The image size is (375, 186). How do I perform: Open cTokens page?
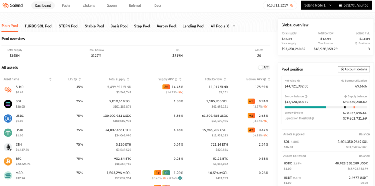point(88,5)
